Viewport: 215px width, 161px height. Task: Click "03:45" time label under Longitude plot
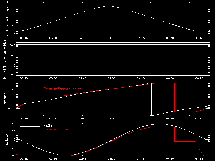[82, 119]
